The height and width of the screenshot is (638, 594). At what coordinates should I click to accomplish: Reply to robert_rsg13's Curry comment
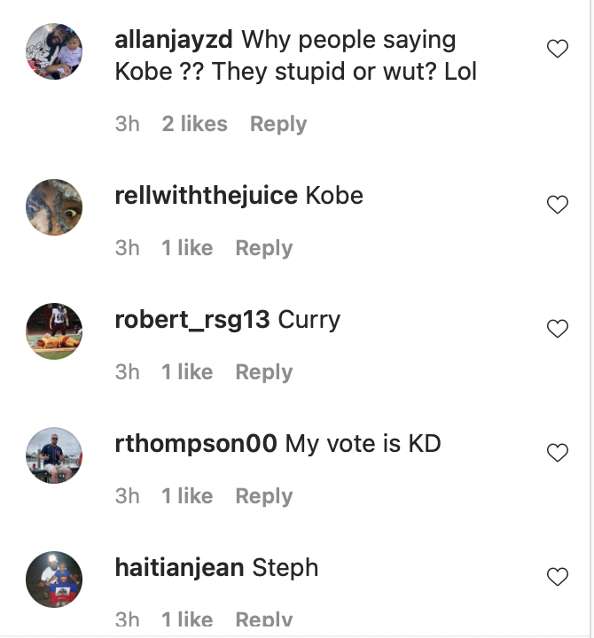263,372
